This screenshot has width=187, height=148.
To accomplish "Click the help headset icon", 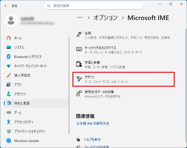I will pyautogui.click(x=78, y=139).
